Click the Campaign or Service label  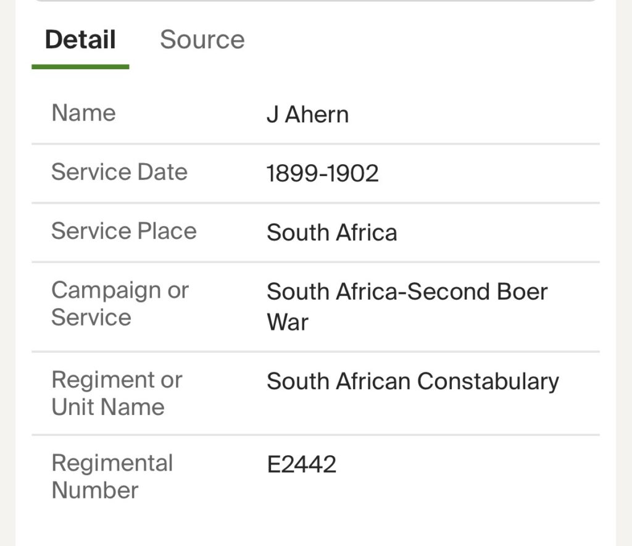pyautogui.click(x=119, y=303)
